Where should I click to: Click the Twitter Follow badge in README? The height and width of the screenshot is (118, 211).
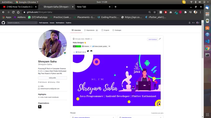[x=101, y=46]
